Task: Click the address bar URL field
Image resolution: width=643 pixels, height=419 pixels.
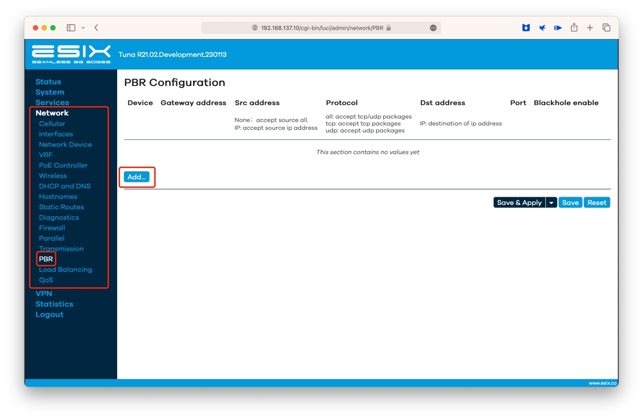Action: (x=321, y=28)
